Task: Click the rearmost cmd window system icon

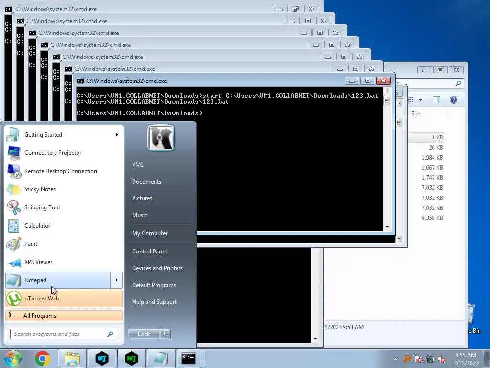Action: 9,9
